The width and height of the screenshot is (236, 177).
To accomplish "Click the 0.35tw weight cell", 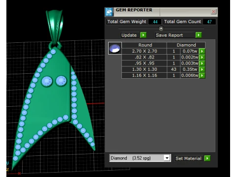I will point(190,69).
